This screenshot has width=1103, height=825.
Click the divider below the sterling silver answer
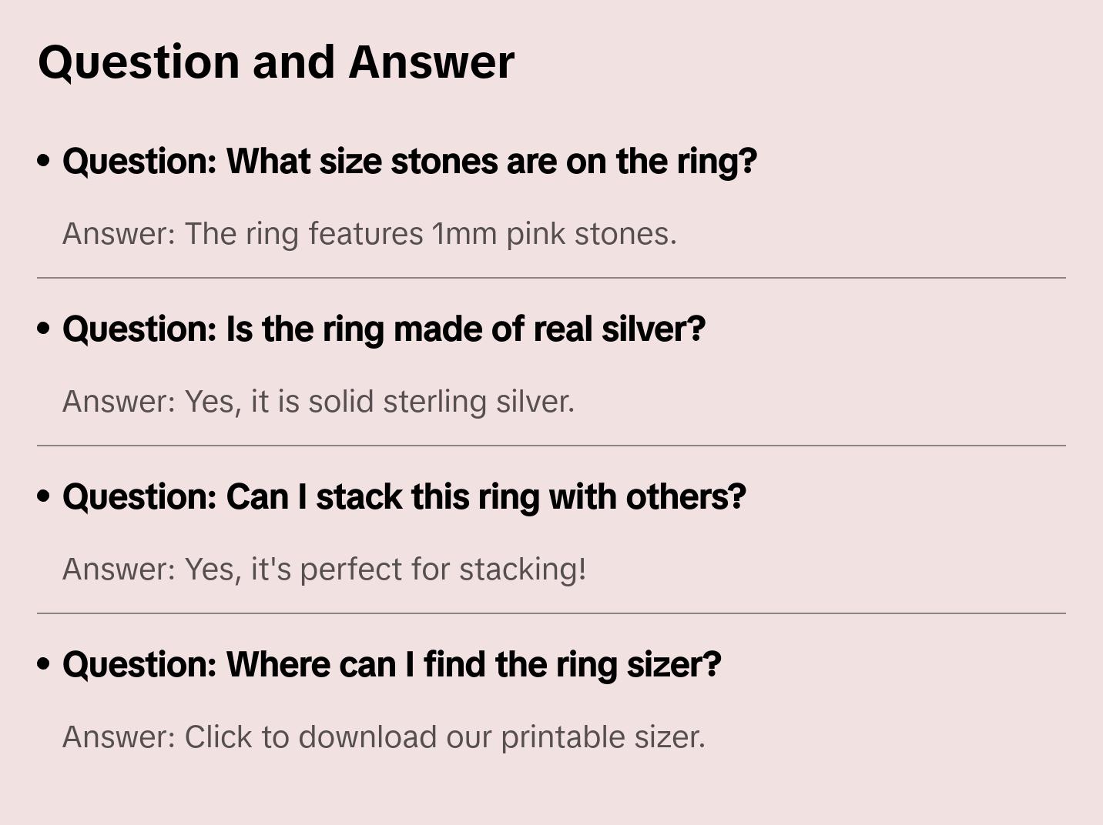[551, 446]
